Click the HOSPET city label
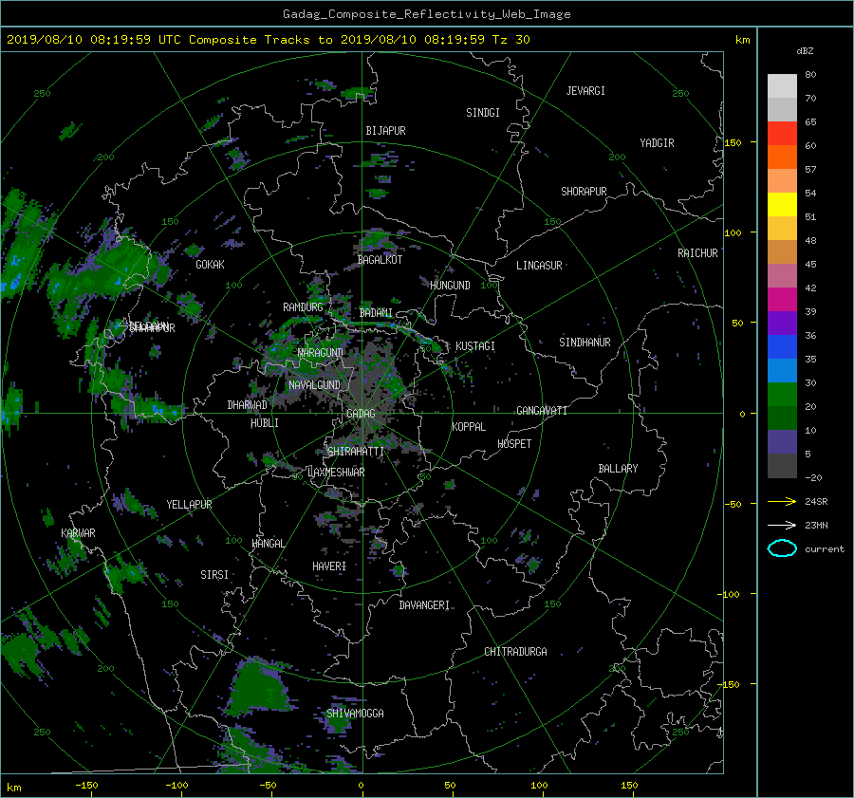The image size is (854, 798). pos(514,444)
